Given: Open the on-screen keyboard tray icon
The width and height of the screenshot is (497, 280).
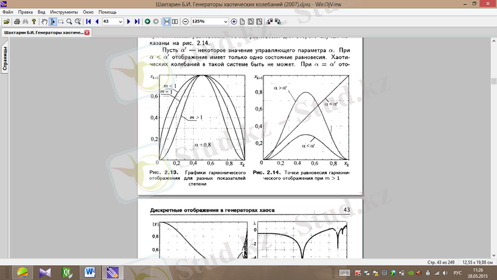Looking at the screenshot, I should pos(345,273).
